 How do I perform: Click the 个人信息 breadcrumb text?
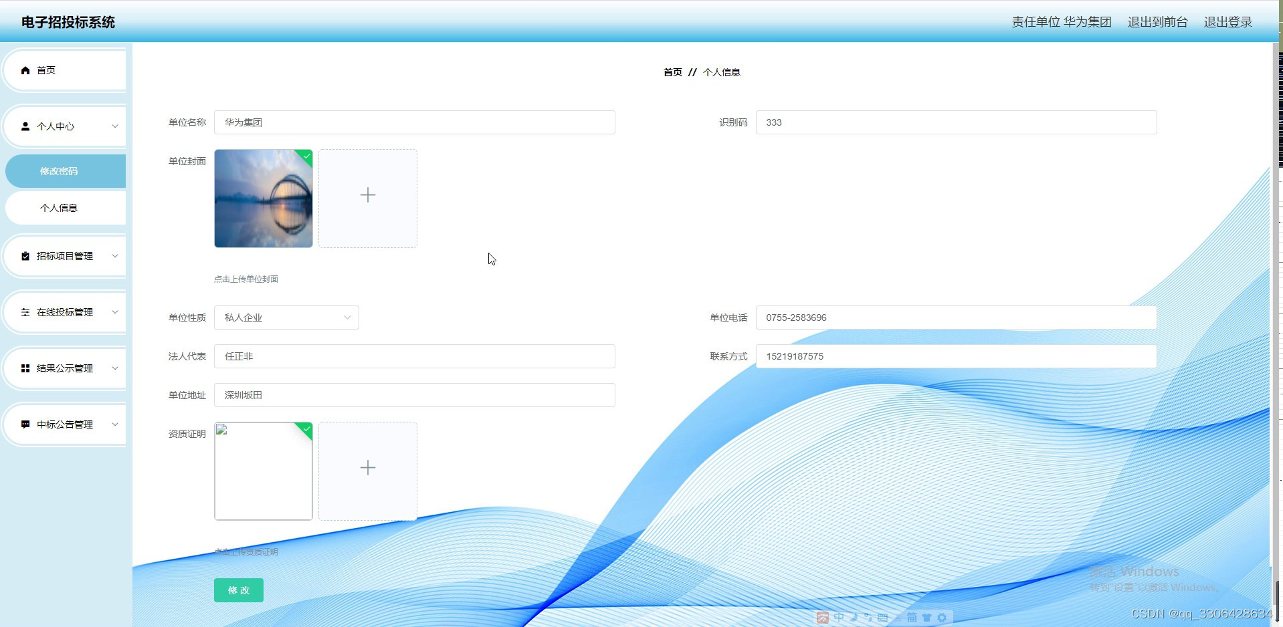pyautogui.click(x=722, y=72)
